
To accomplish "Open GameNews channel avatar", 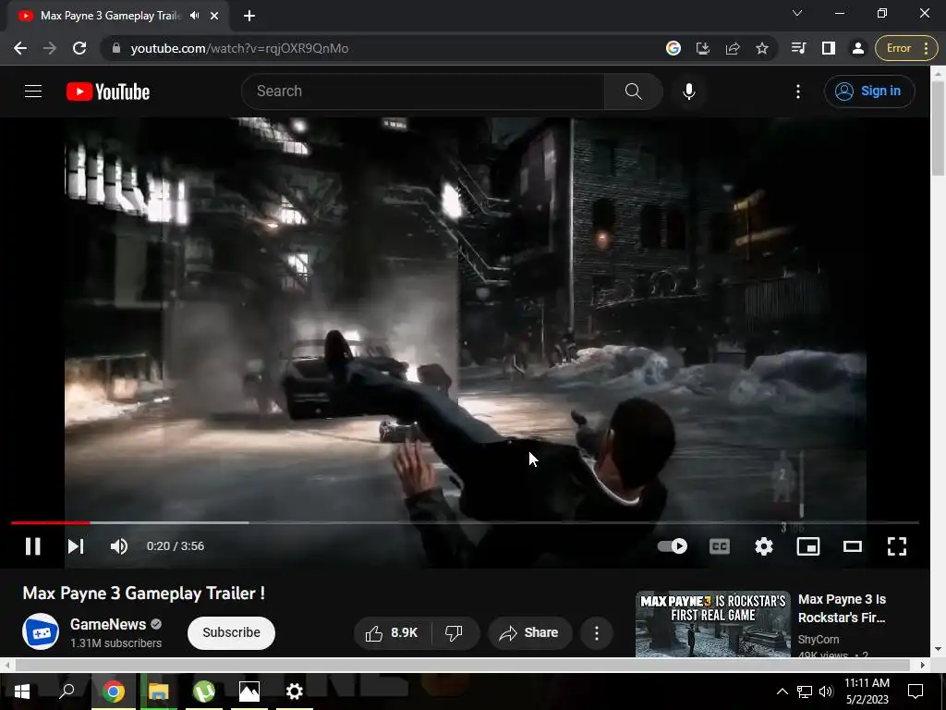I will coord(41,631).
